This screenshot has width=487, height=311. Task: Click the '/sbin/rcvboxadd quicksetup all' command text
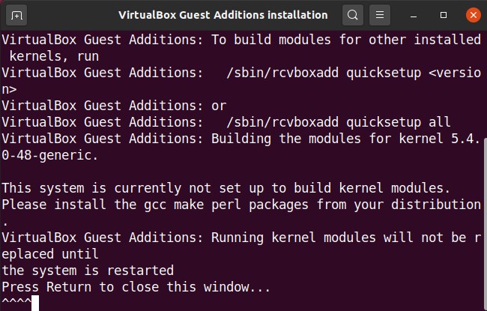[x=338, y=122]
